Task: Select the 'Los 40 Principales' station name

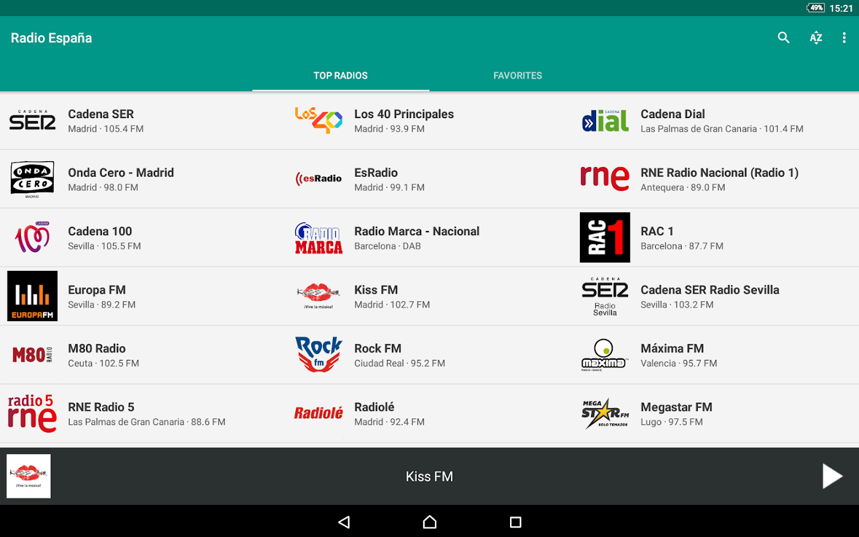Action: [x=404, y=114]
